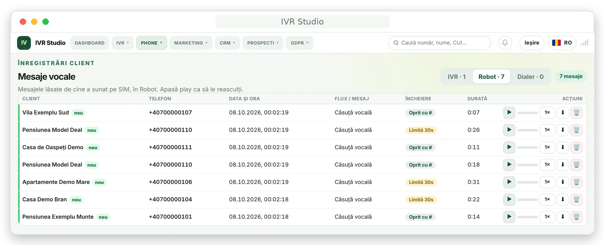Switch to the Dialer · 0 tab
Screen dimensions: 605x245
pos(531,77)
